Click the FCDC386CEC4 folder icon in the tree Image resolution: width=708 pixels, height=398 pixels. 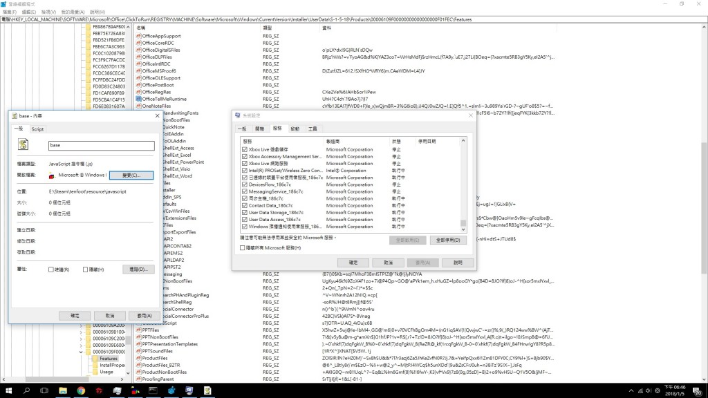point(88,73)
